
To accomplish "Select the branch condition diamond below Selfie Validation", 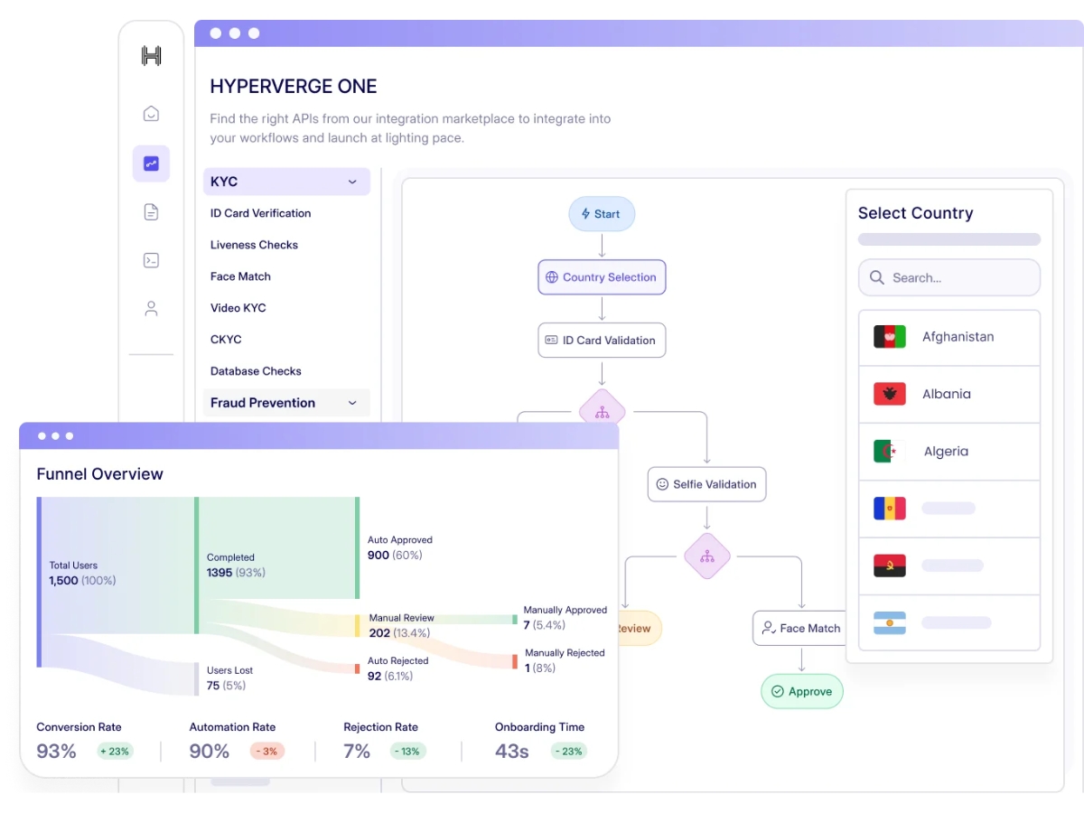I will point(707,556).
